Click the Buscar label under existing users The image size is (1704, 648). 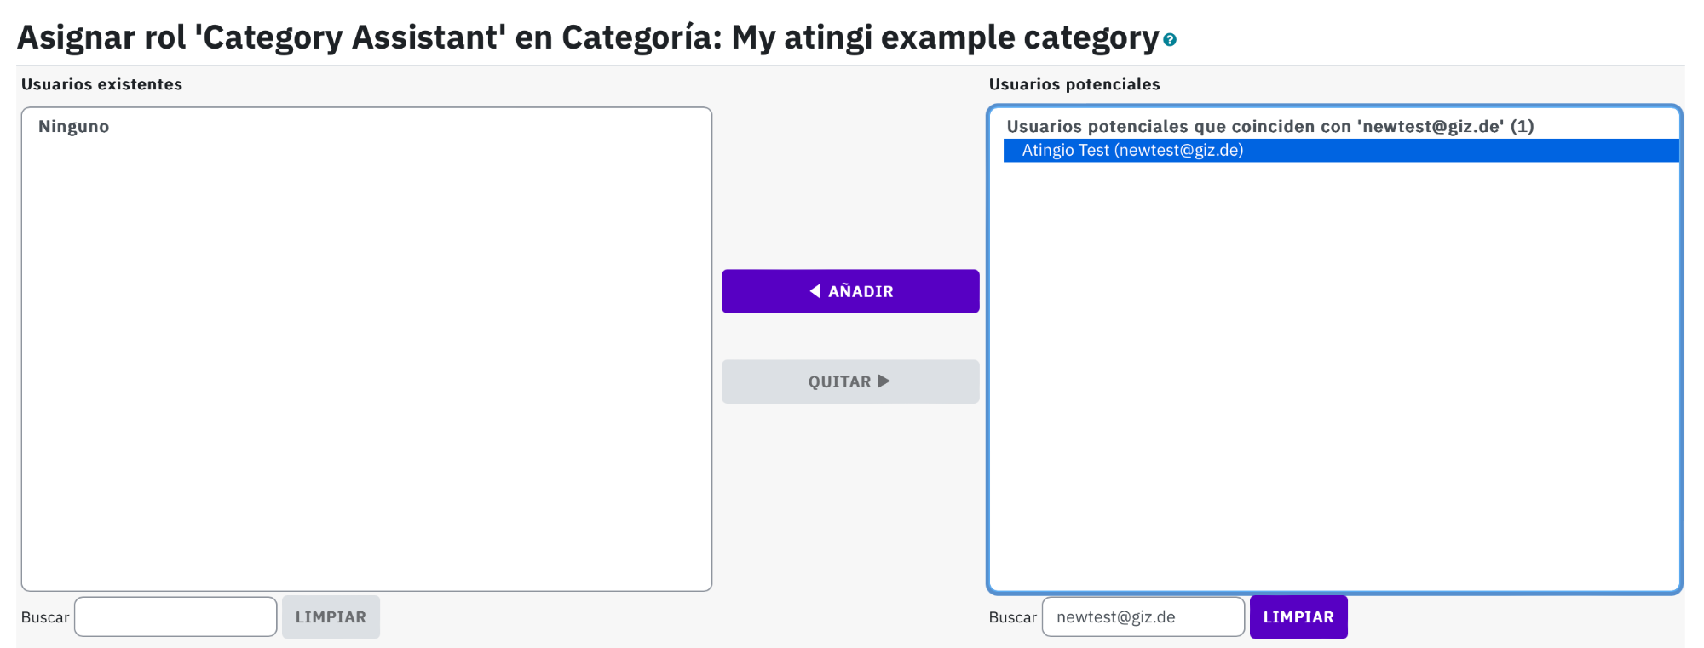45,617
